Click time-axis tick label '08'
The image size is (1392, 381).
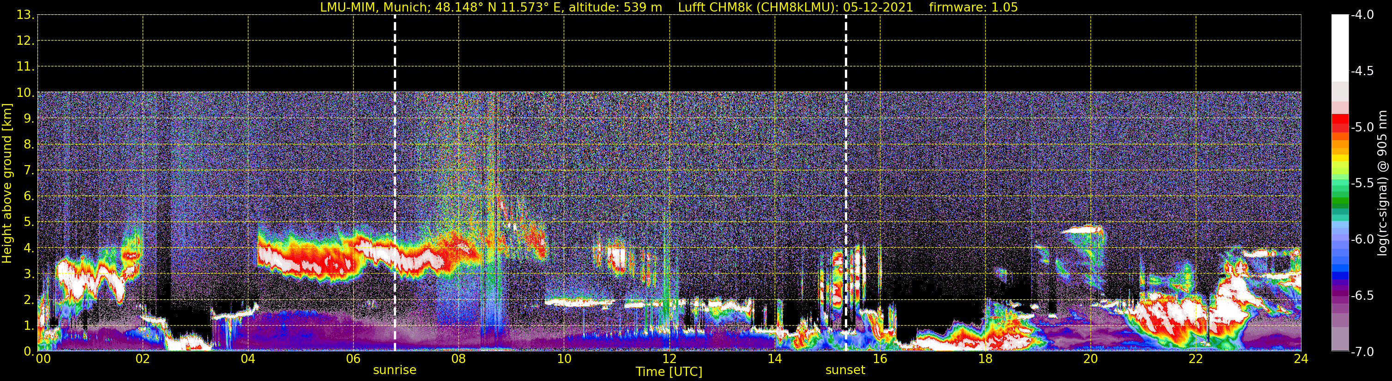click(459, 359)
